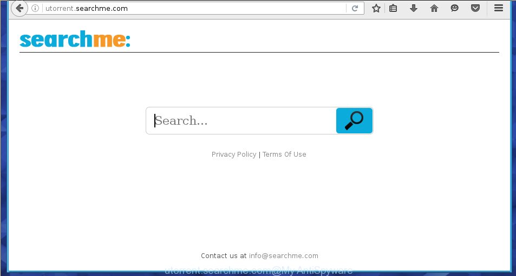
Task: Bookmark this page with the star icon
Action: coord(376,8)
